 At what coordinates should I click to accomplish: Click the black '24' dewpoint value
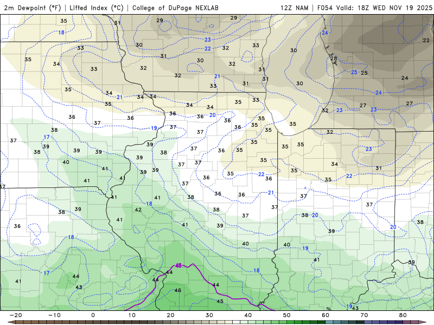pyautogui.click(x=405, y=78)
